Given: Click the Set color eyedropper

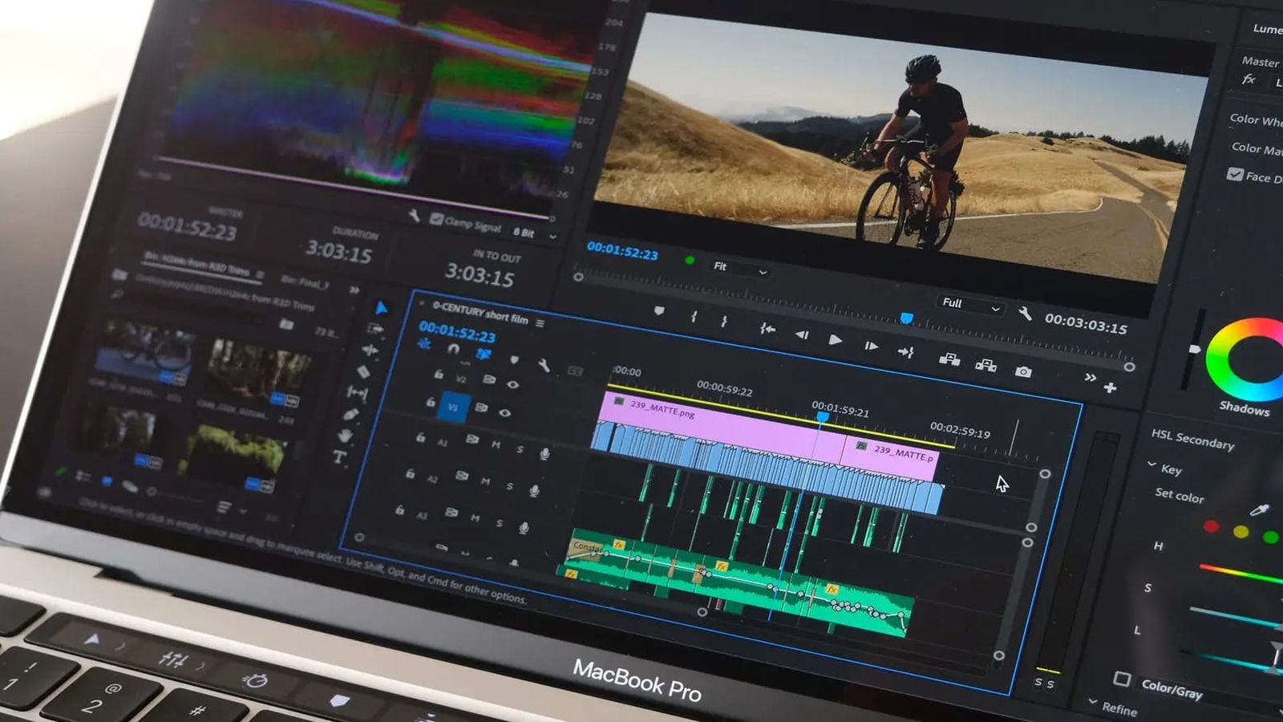Looking at the screenshot, I should 1261,510.
